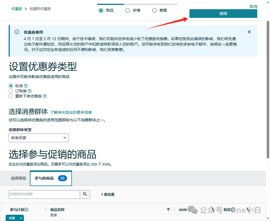270x221 pixels.
Task: Click the 优惠券 breadcrumb link
Action: pyautogui.click(x=16, y=8)
